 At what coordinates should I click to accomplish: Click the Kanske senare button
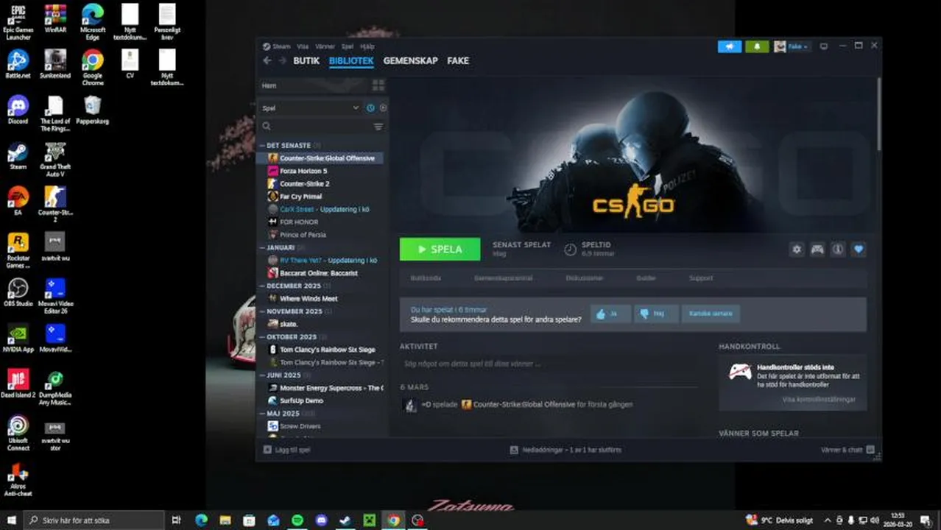click(711, 314)
